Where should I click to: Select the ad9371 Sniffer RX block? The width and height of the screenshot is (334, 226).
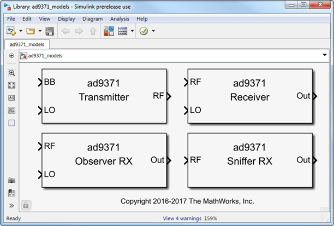point(250,160)
